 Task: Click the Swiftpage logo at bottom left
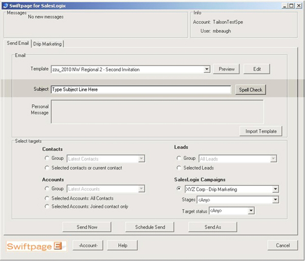click(36, 246)
